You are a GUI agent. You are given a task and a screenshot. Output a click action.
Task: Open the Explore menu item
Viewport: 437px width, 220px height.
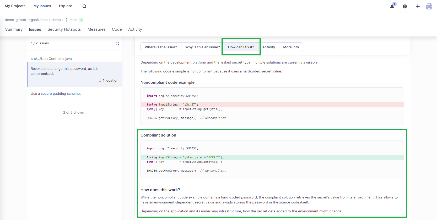[66, 6]
